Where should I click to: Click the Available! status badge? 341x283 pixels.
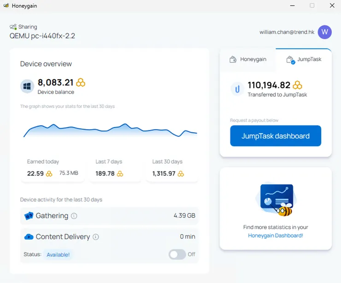58,254
